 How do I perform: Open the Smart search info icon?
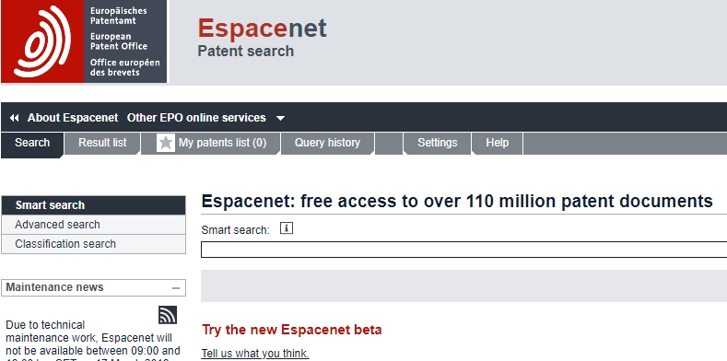[287, 228]
